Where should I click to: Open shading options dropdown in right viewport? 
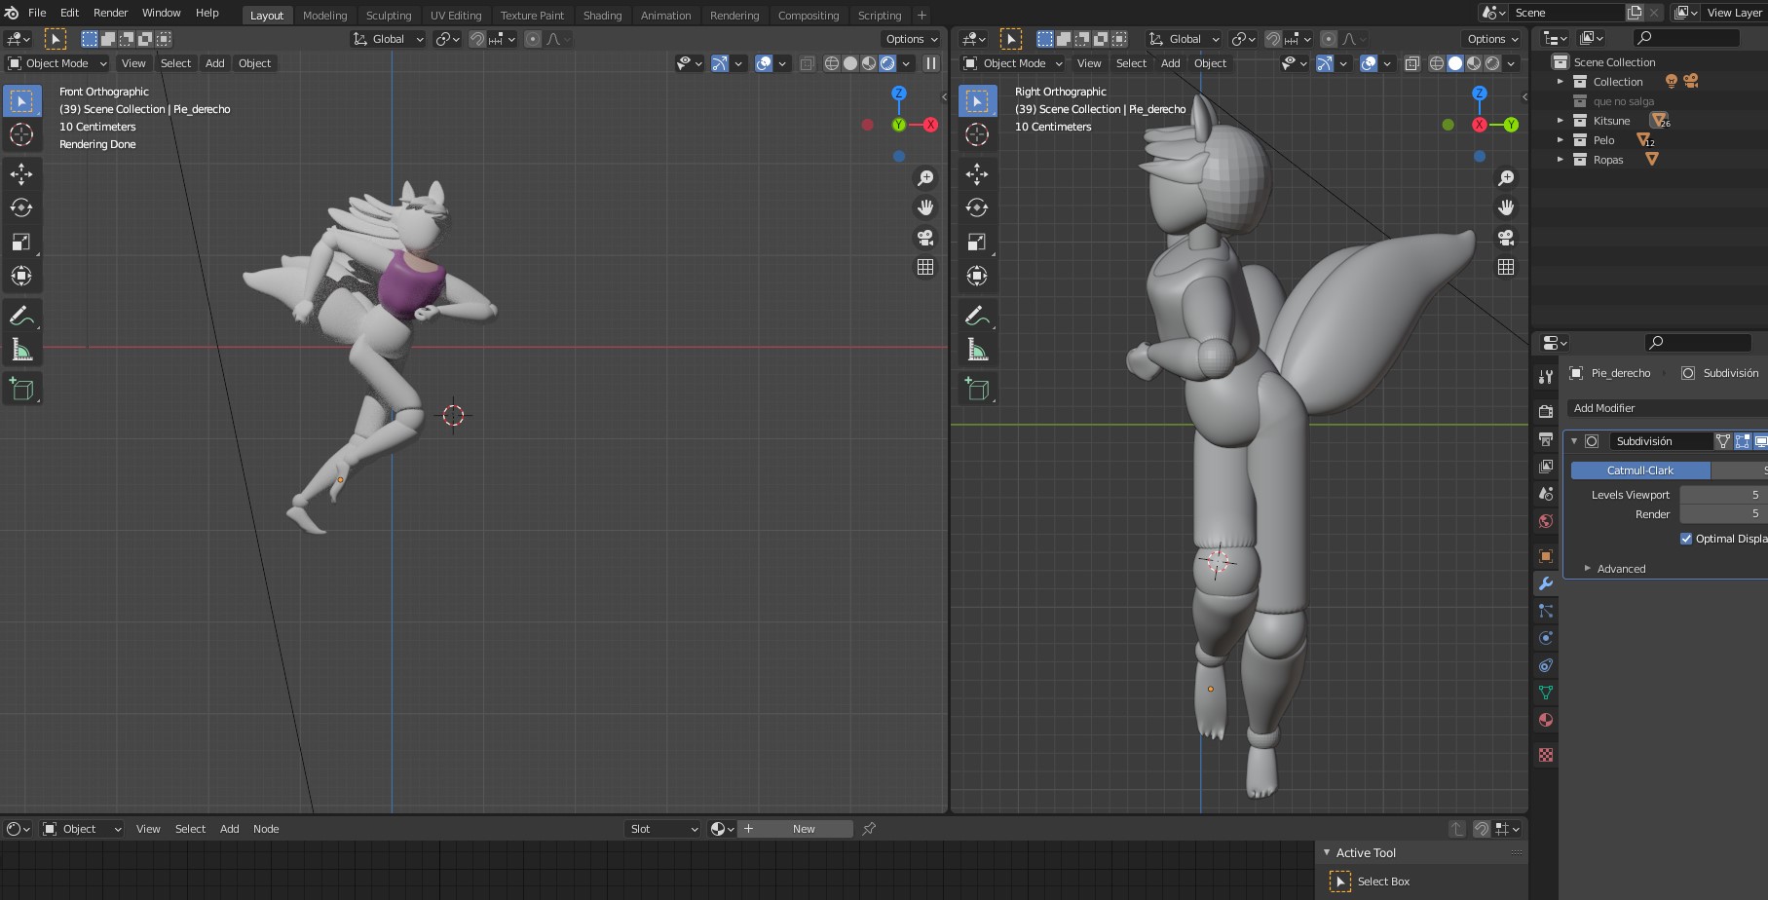1512,63
